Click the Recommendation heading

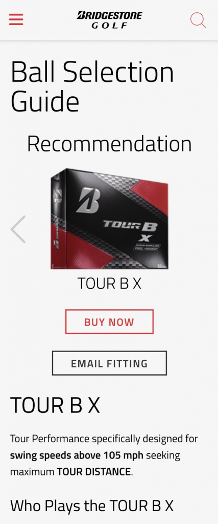coord(109,144)
